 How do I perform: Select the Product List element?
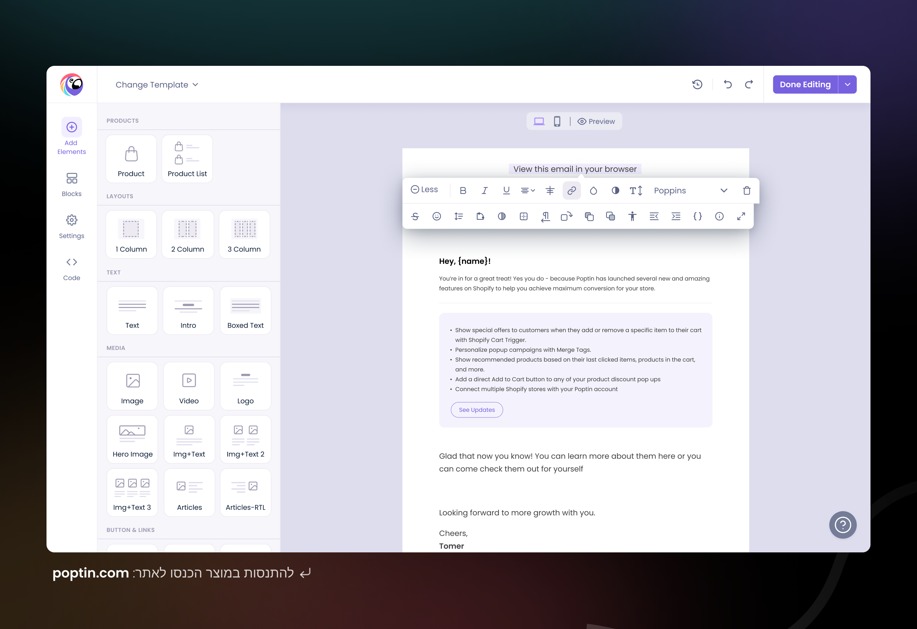click(187, 159)
